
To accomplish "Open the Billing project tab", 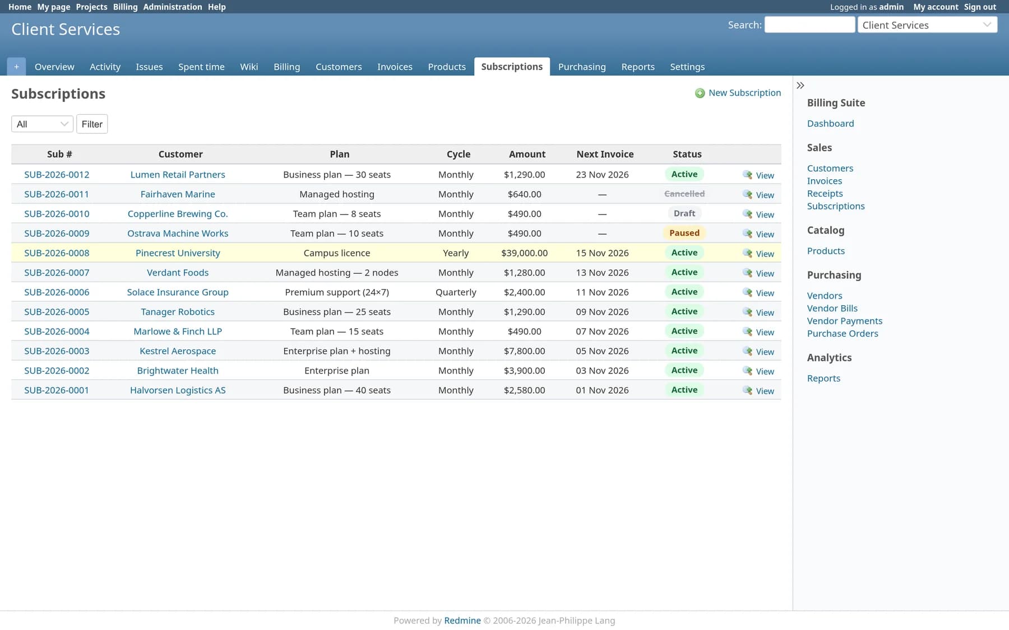I will point(286,67).
